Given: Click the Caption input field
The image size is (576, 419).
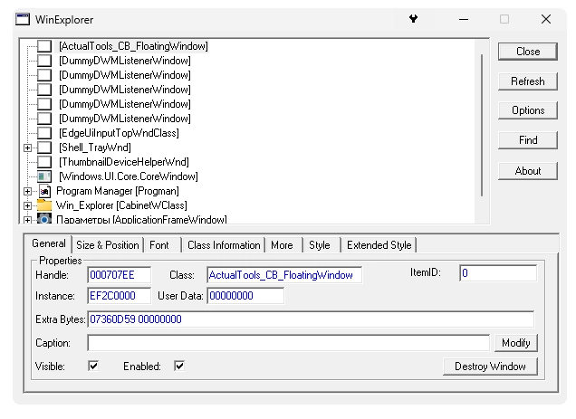Looking at the screenshot, I should [289, 343].
